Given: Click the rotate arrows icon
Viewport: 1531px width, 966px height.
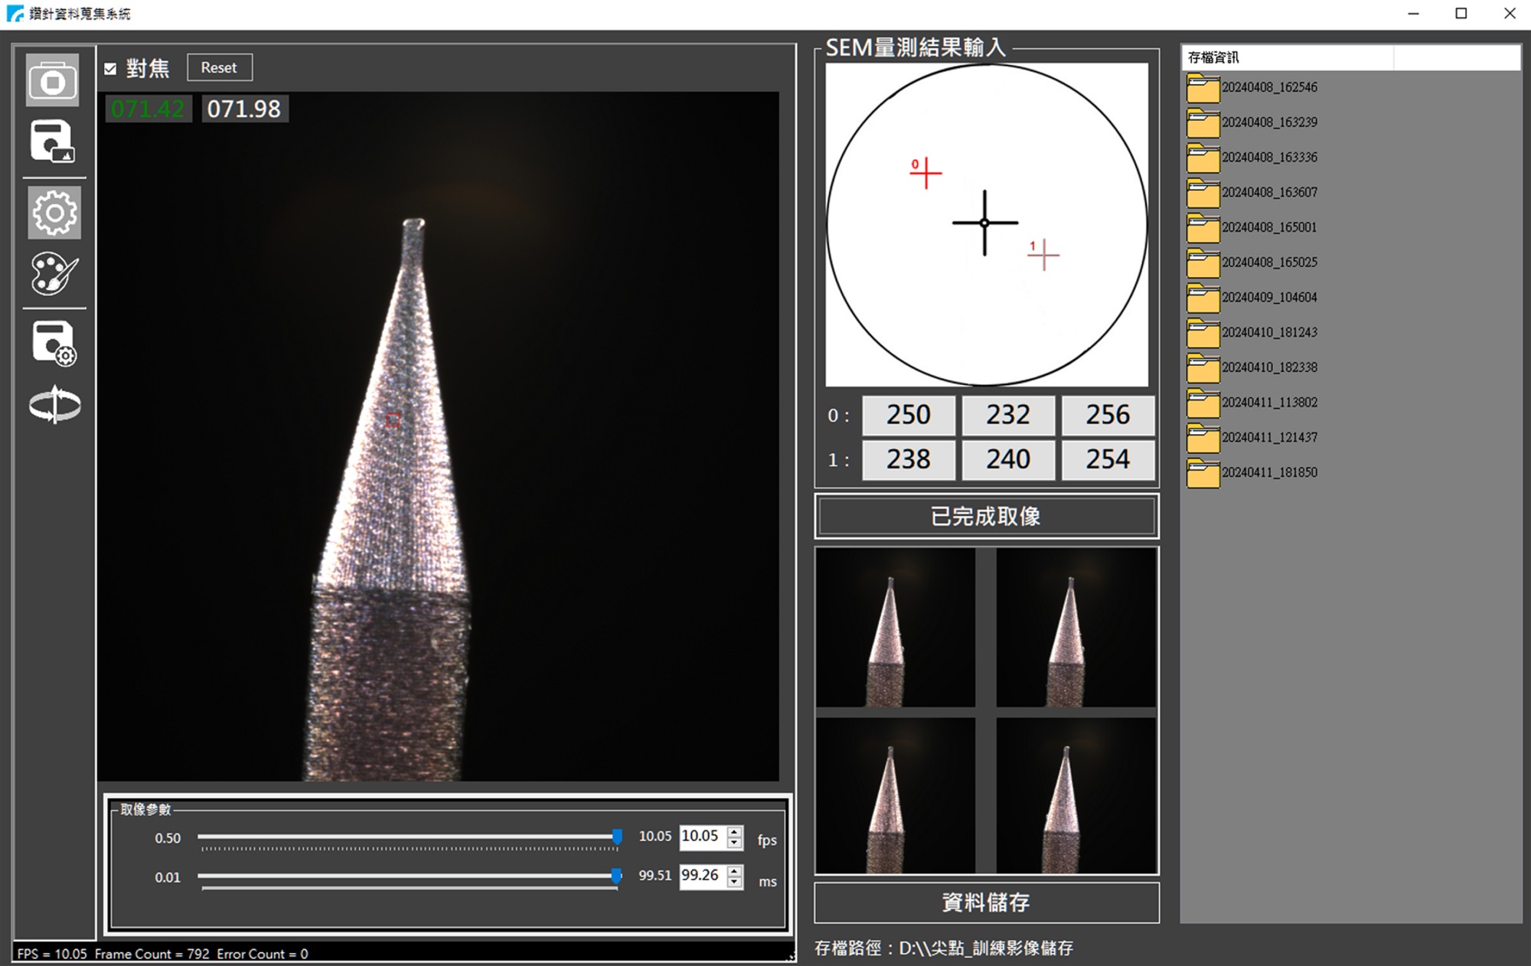Looking at the screenshot, I should pyautogui.click(x=54, y=405).
